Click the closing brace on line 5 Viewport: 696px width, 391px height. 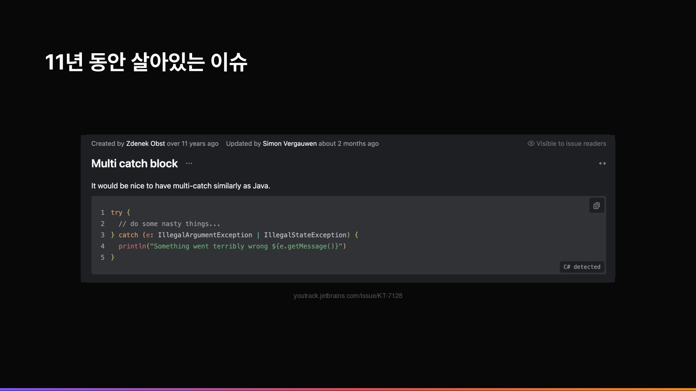pyautogui.click(x=113, y=257)
